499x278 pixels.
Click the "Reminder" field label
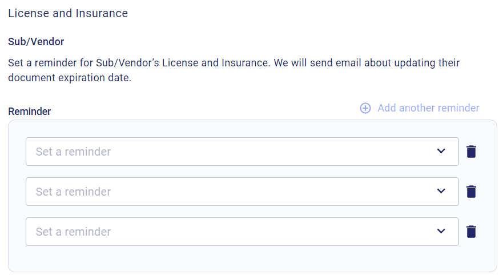[x=30, y=112]
